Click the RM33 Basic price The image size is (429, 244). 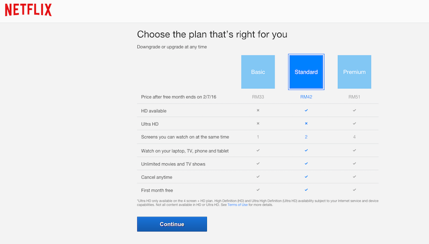coord(258,97)
